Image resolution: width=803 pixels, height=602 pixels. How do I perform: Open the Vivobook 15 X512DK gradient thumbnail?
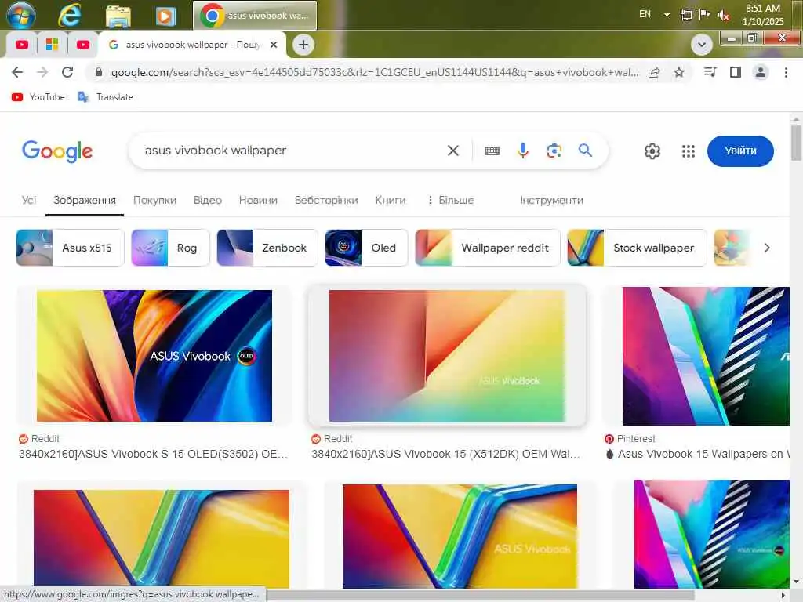(446, 356)
